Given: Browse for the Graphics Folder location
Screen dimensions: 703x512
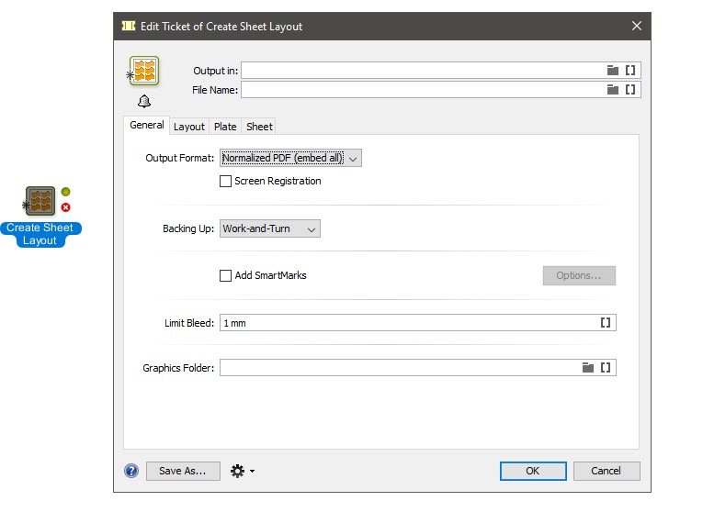Looking at the screenshot, I should (x=588, y=368).
